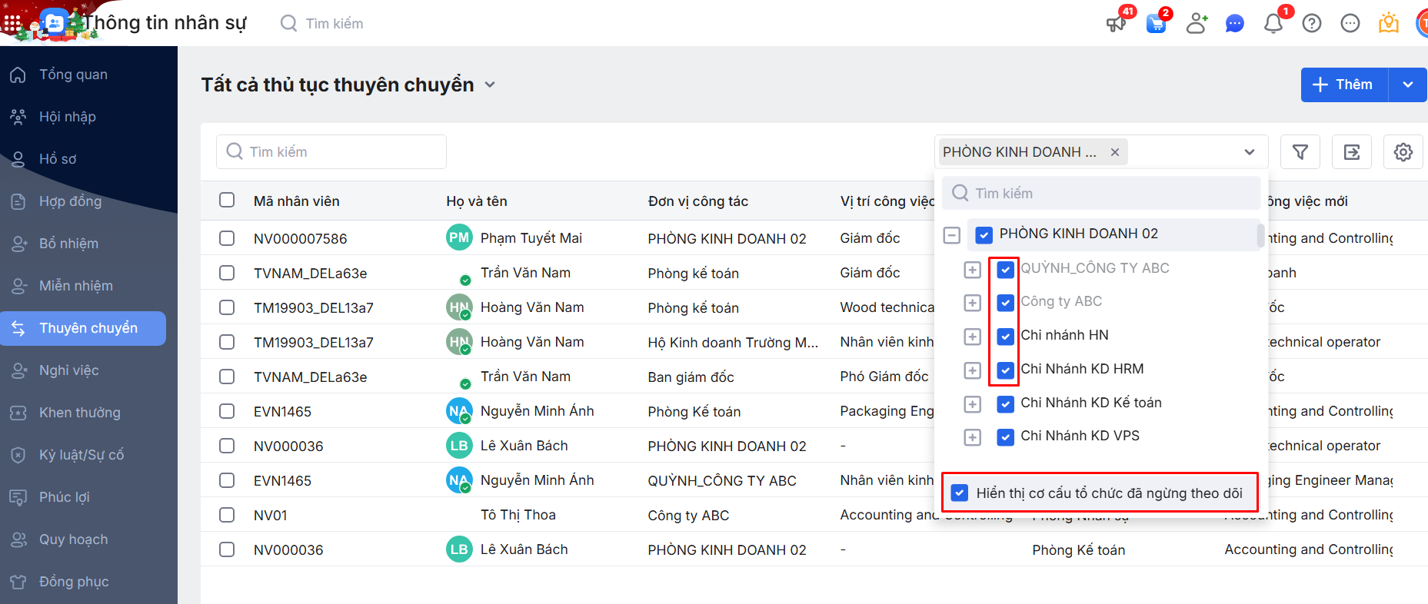The height and width of the screenshot is (604, 1428).
Task: Open the help question mark icon
Action: point(1312,24)
